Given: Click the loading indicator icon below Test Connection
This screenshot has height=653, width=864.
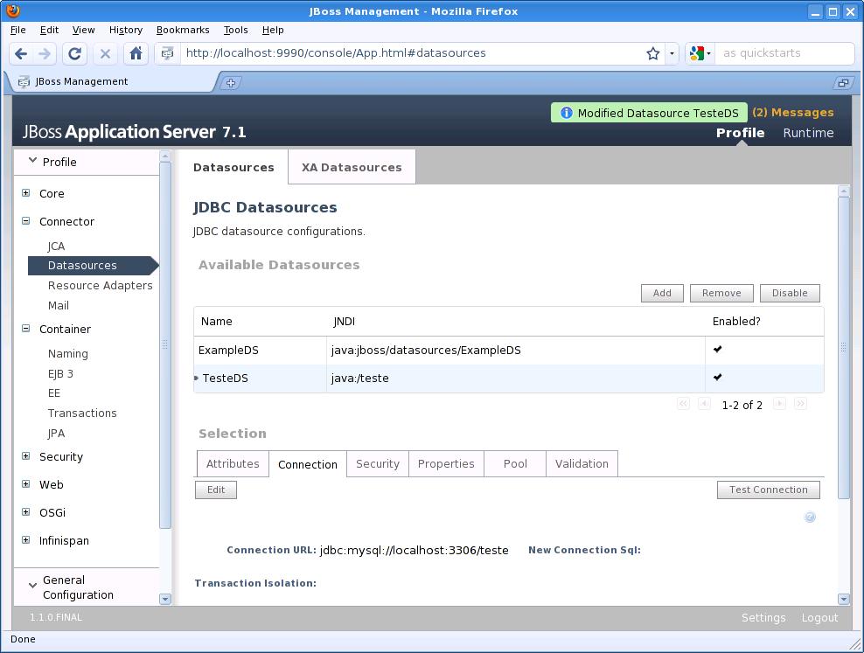Looking at the screenshot, I should (x=810, y=517).
